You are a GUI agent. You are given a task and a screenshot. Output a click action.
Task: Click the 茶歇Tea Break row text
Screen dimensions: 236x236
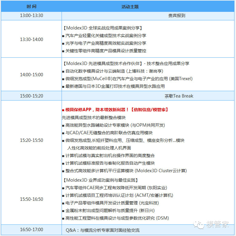coord(179,96)
